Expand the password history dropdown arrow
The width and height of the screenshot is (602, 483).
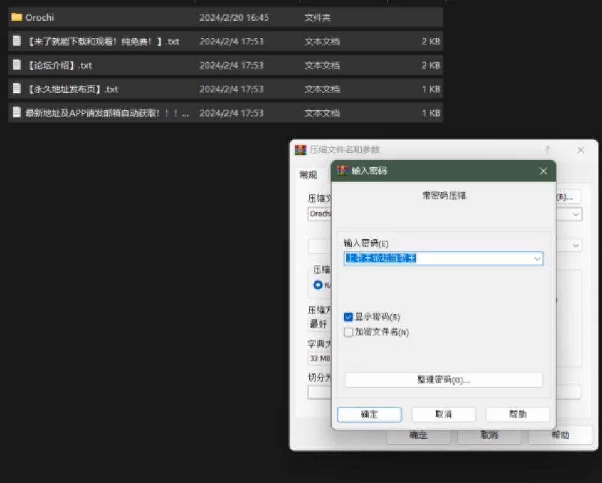(x=537, y=259)
